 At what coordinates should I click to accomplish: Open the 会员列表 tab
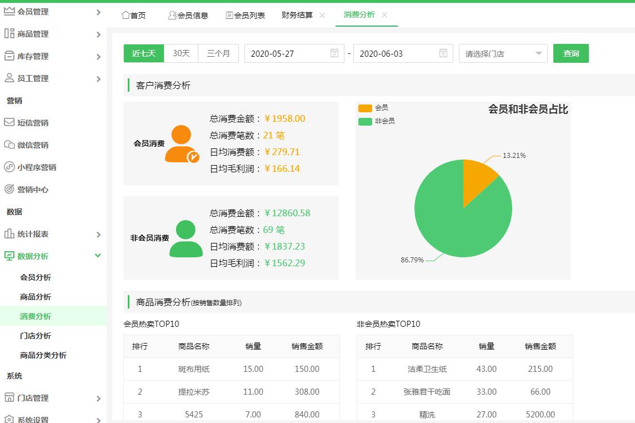click(248, 15)
